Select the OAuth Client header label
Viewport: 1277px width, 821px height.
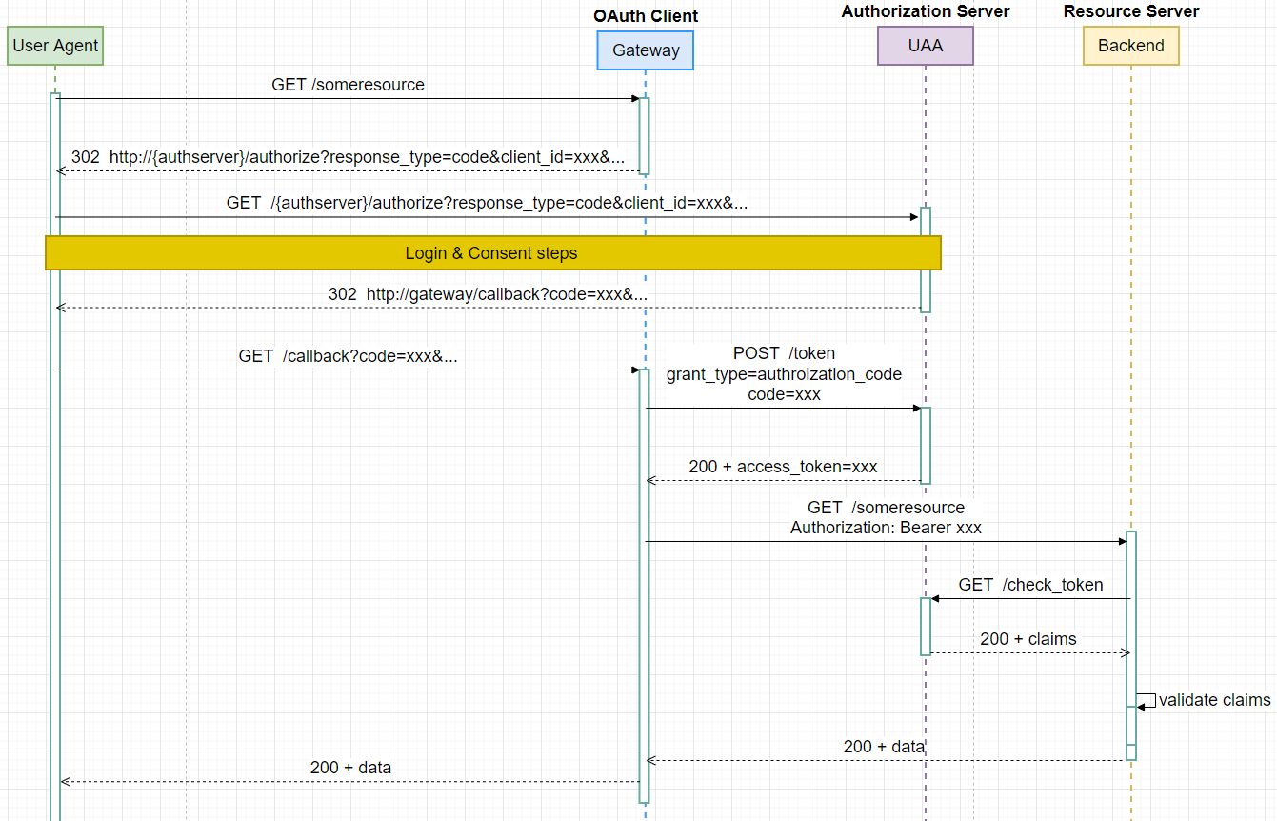(x=646, y=15)
